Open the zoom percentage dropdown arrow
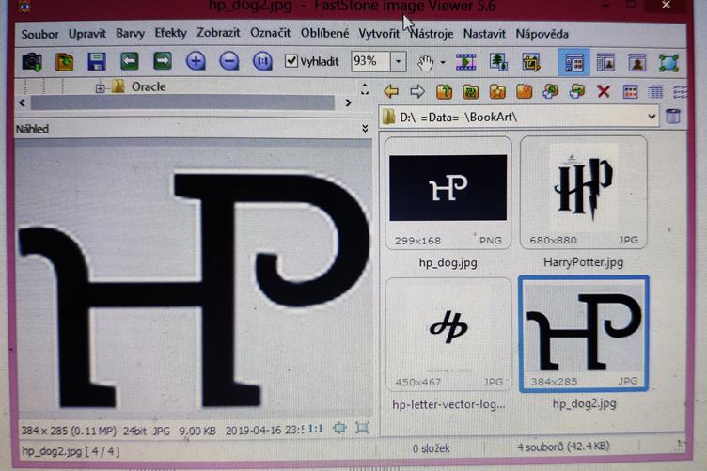This screenshot has height=471, width=707. 398,61
